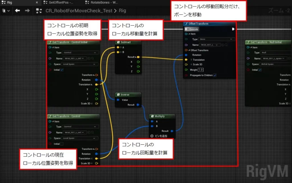
Task: Click the bookmarks icon in the top-left toolbar
Action: (4, 10)
